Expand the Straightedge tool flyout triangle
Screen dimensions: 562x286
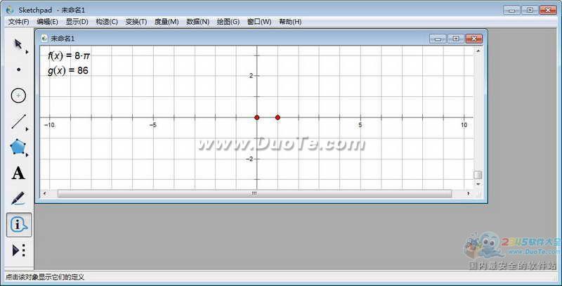coord(27,129)
